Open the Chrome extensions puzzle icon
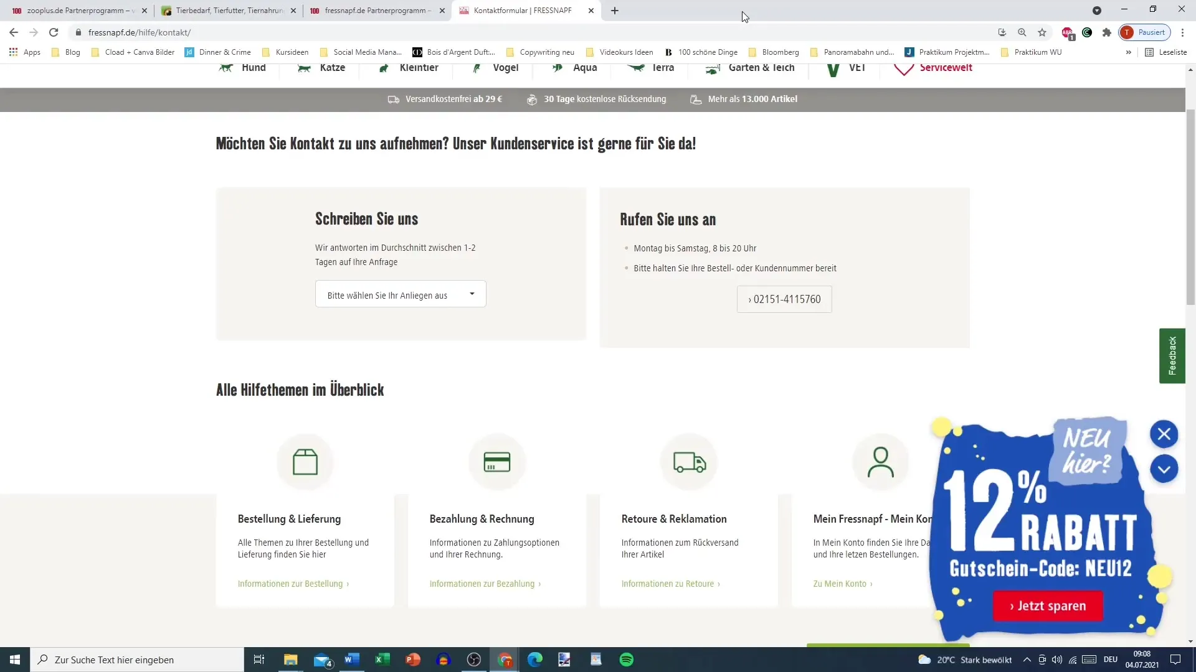 1107,32
